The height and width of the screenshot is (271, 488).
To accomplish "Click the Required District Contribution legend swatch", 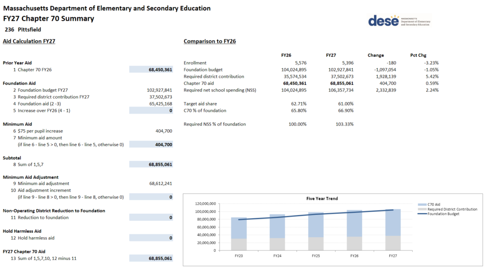I will click(422, 209).
